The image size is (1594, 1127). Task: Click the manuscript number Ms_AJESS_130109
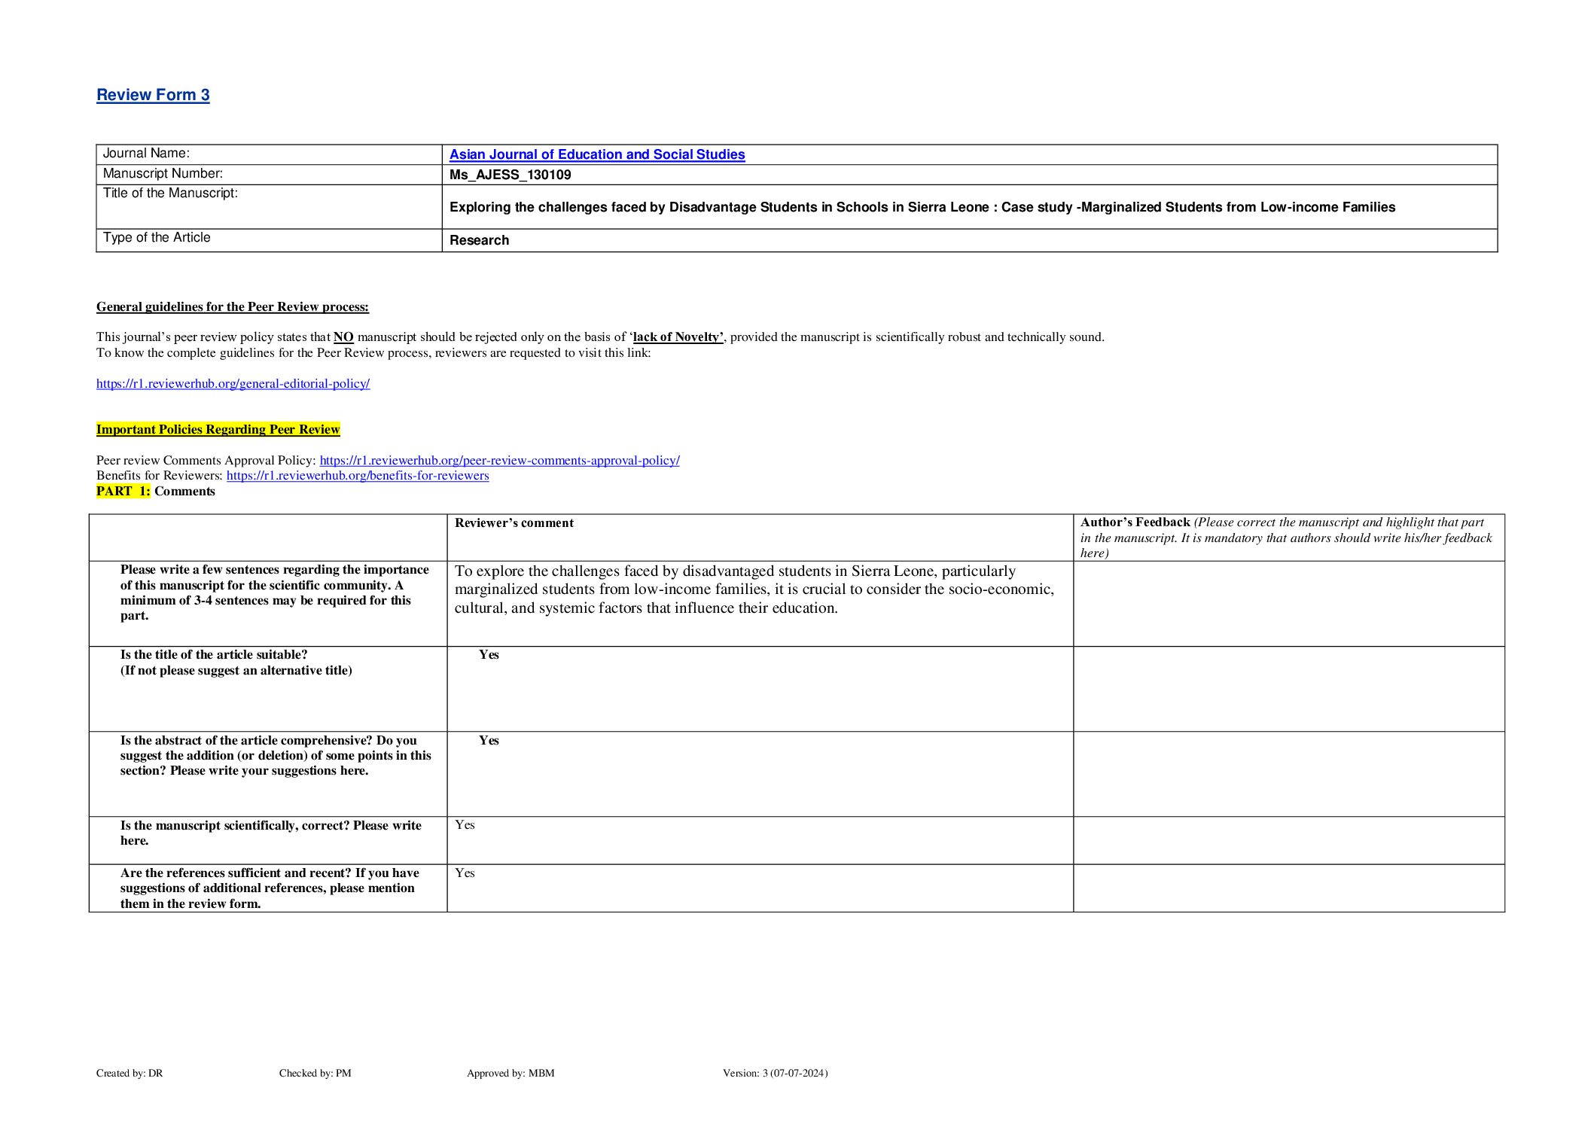click(x=510, y=175)
